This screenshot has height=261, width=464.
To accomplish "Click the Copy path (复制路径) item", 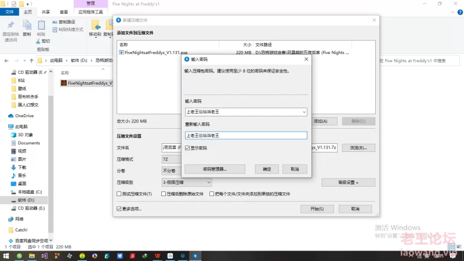I will pyautogui.click(x=64, y=22).
